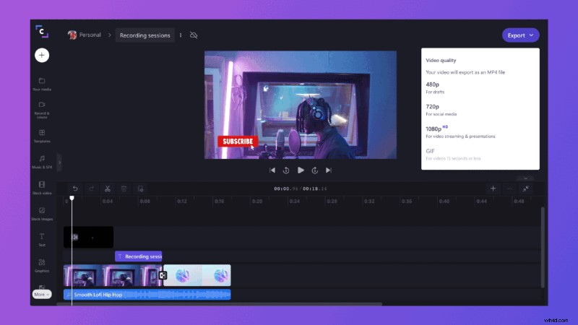578x325 pixels.
Task: Zoom in the timeline with plus
Action: tap(493, 188)
